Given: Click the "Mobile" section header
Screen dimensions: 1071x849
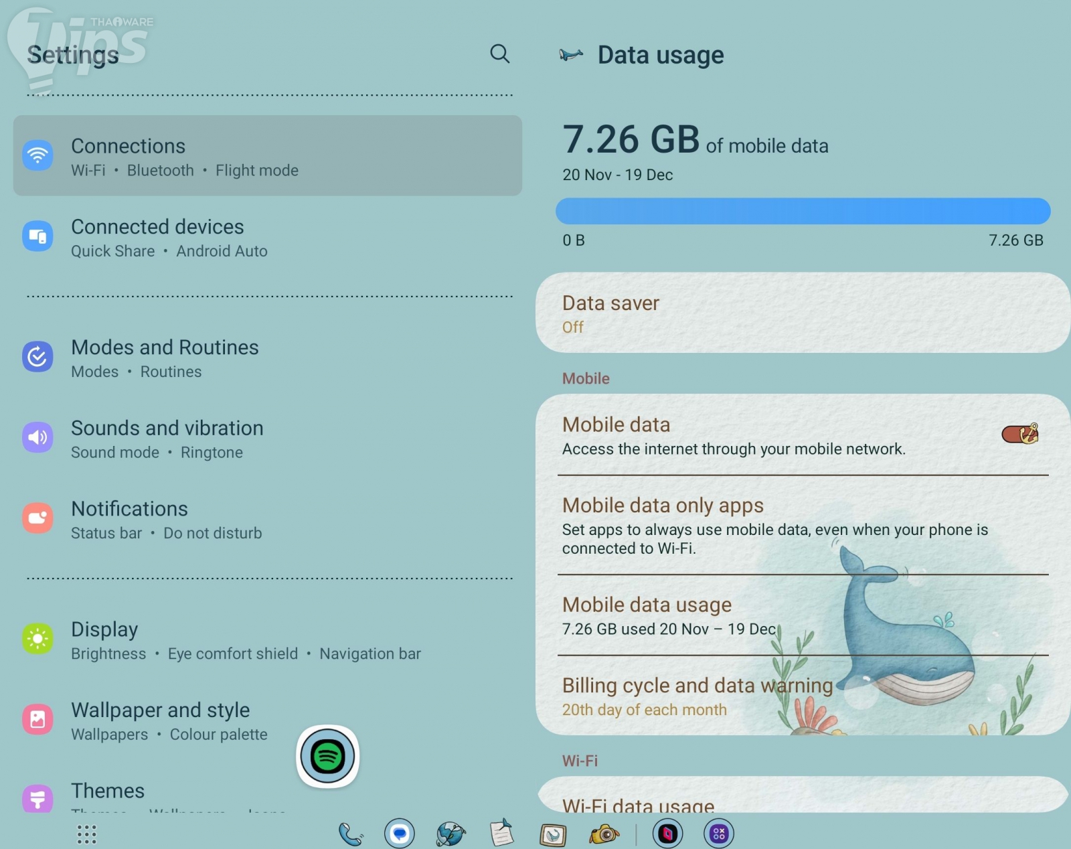Looking at the screenshot, I should pyautogui.click(x=586, y=378).
